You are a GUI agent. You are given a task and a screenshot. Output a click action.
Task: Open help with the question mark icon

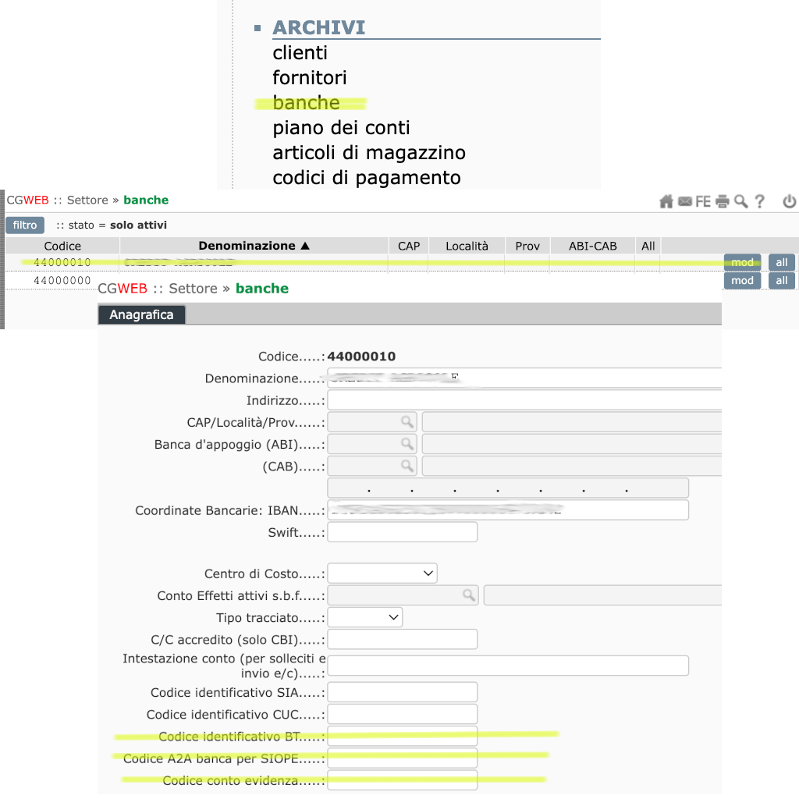759,201
